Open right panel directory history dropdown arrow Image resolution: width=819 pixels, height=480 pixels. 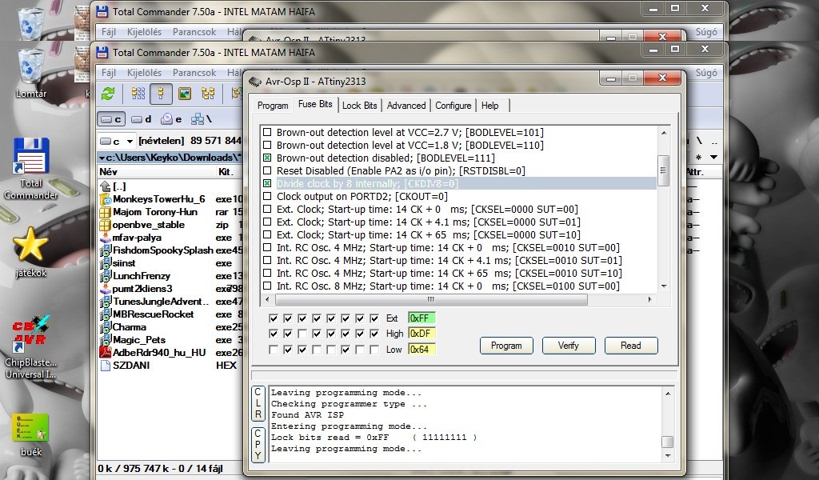713,158
